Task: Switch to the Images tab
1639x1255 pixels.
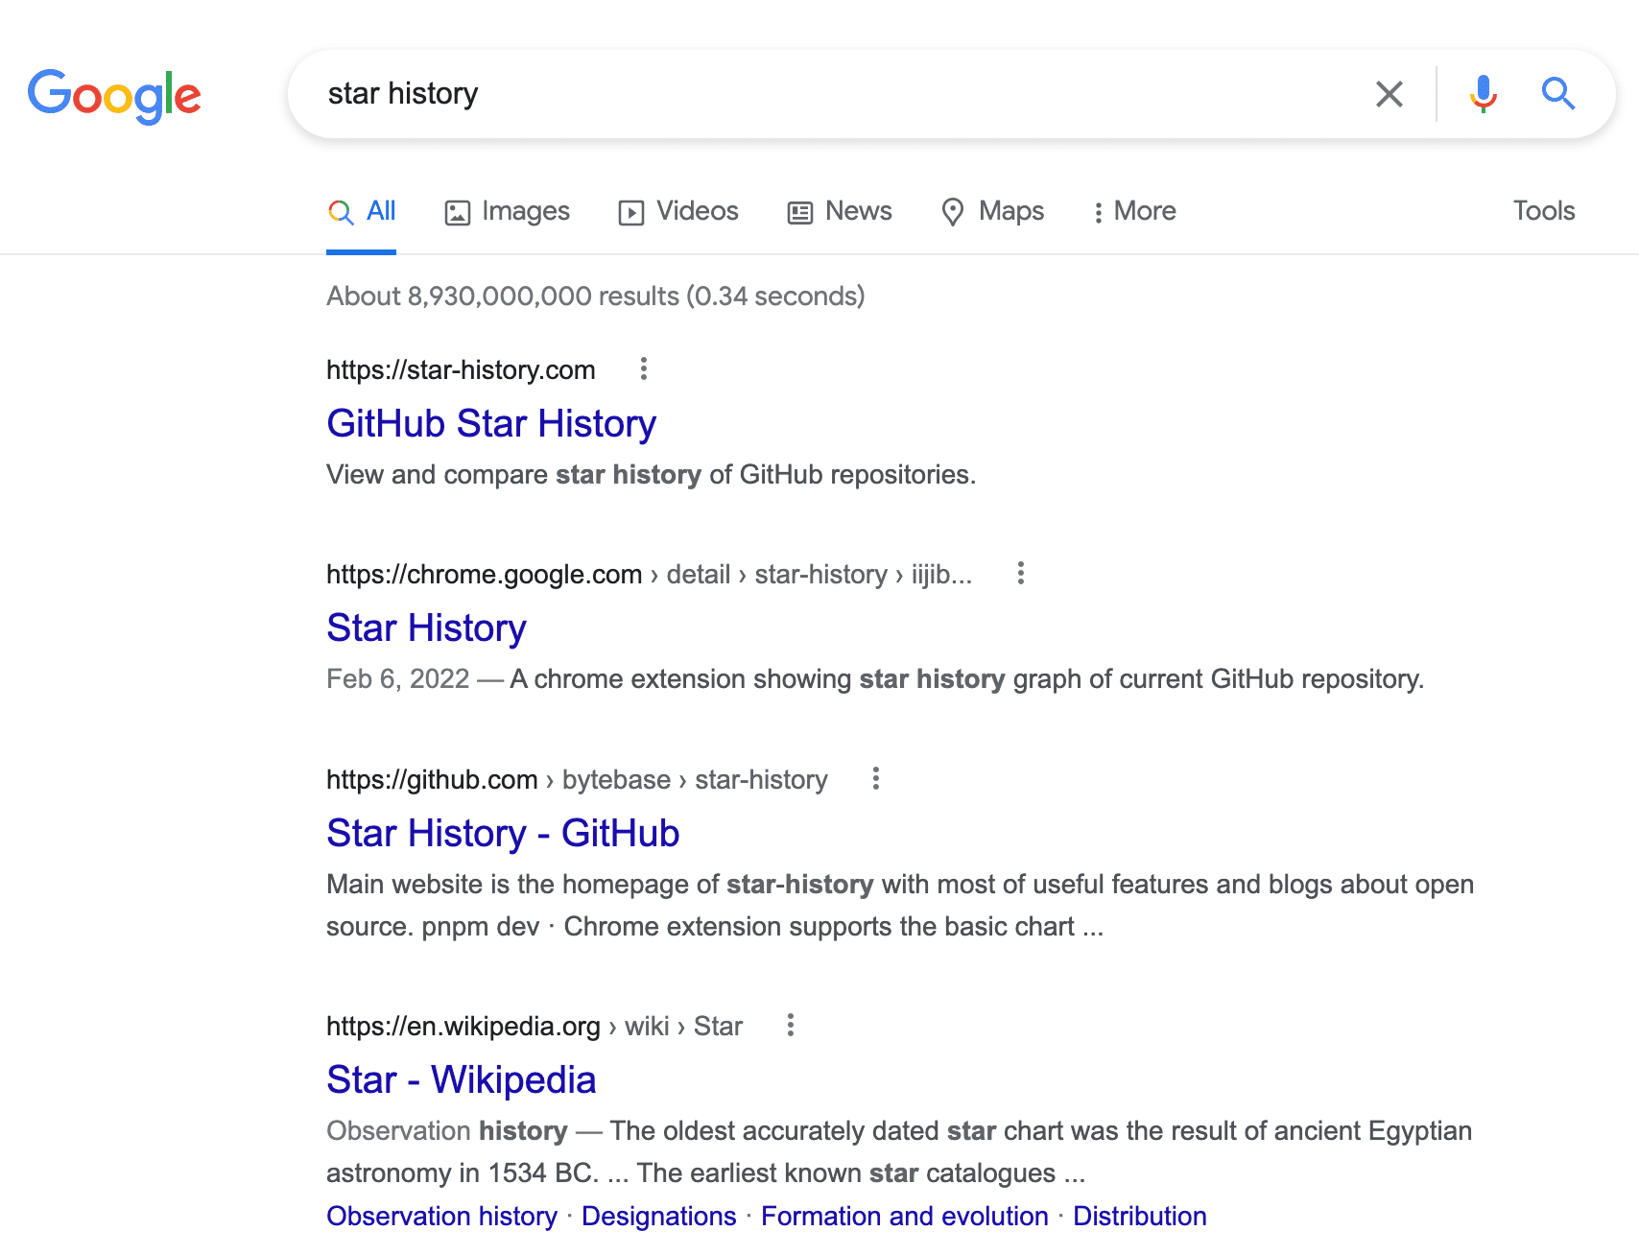Action: click(508, 211)
